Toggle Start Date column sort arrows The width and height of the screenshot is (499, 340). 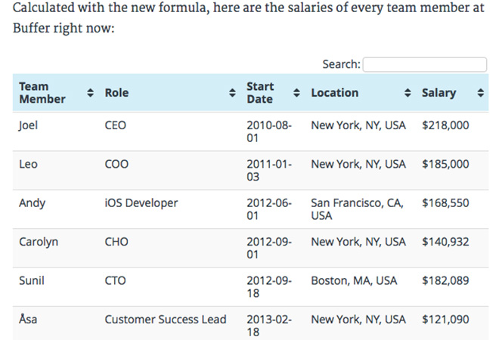296,93
